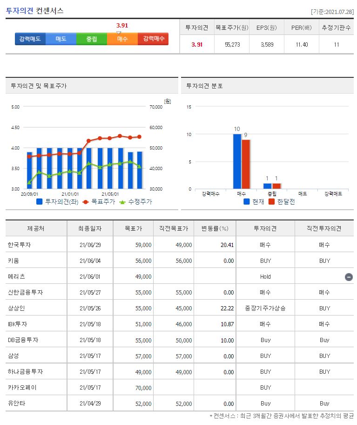Click the 직전목표가 column header
Screen dimensions: 357x425
pyautogui.click(x=174, y=228)
